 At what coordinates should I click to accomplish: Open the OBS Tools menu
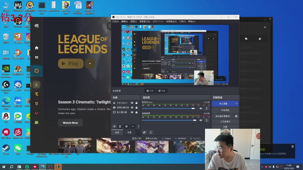coord(182,22)
